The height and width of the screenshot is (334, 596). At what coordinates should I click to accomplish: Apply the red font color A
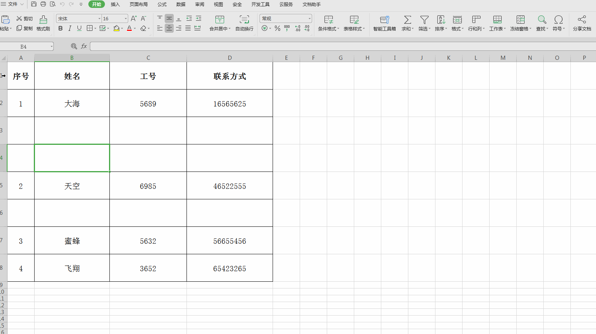pyautogui.click(x=129, y=28)
